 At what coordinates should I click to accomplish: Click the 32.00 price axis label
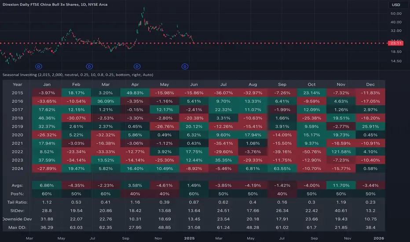[396, 31]
